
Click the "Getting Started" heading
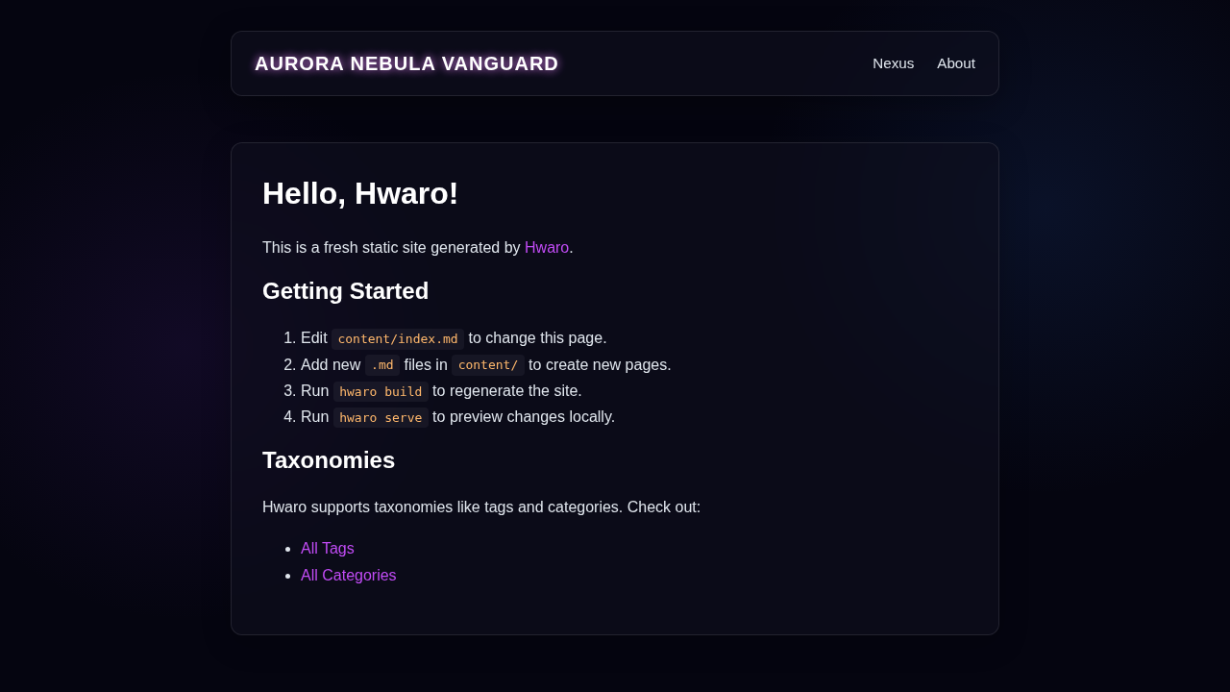click(346, 291)
